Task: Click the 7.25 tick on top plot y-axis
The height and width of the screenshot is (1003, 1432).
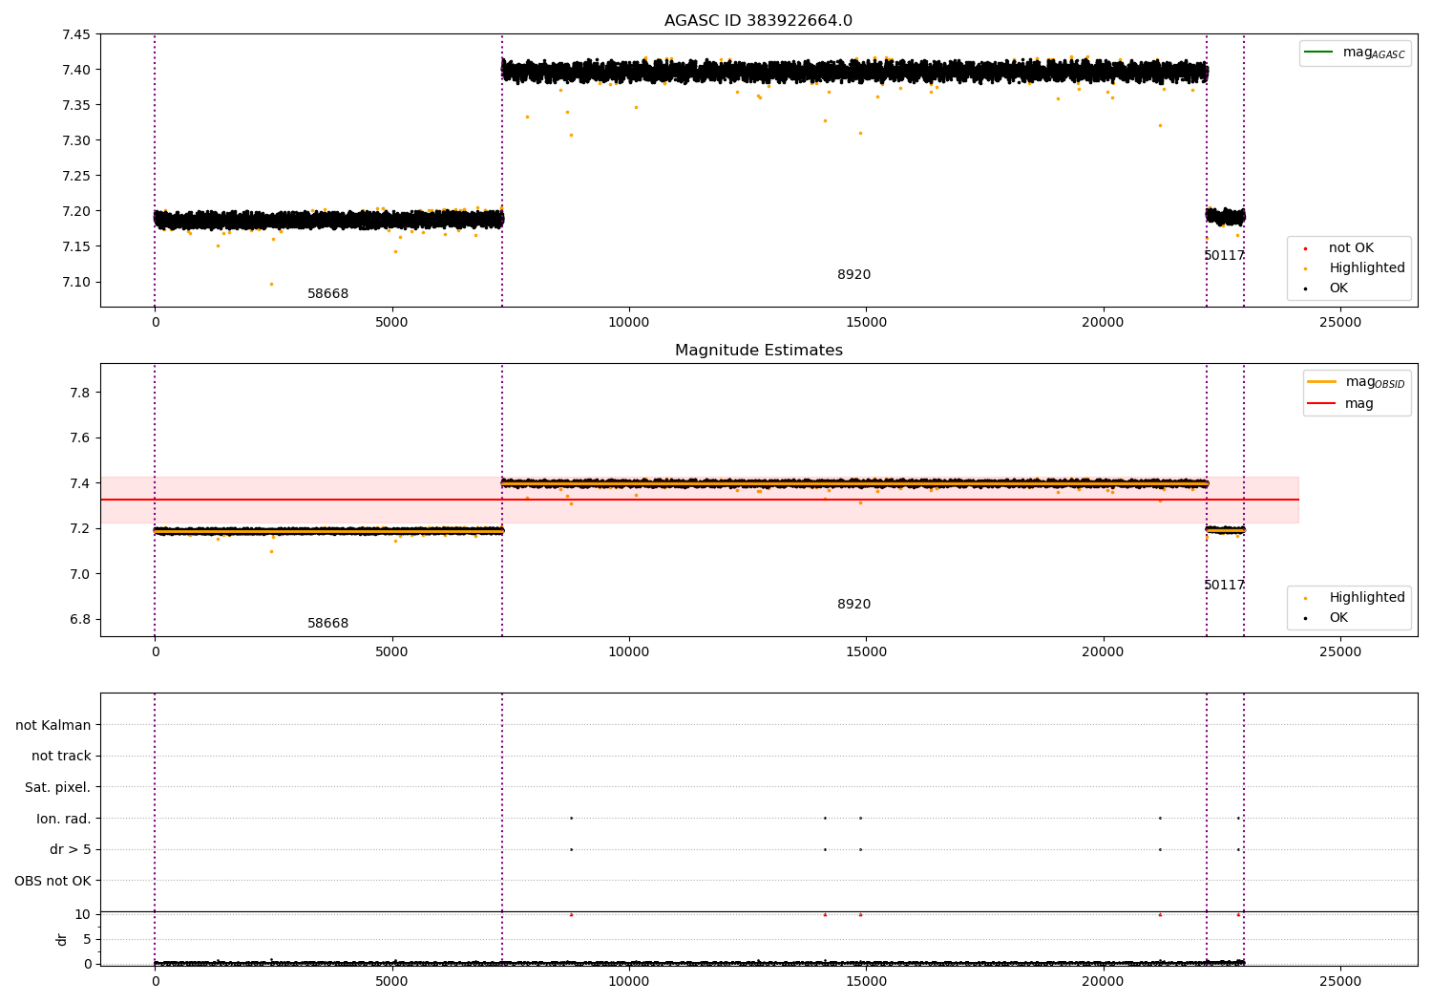Action: (x=75, y=176)
